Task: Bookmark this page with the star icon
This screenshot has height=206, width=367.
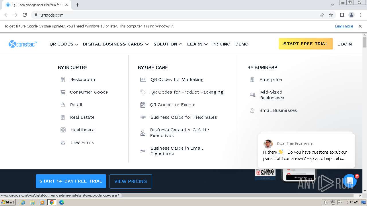Action: 331,15
